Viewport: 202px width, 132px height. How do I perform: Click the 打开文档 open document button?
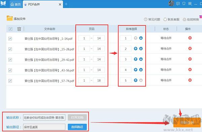[x=77, y=117]
